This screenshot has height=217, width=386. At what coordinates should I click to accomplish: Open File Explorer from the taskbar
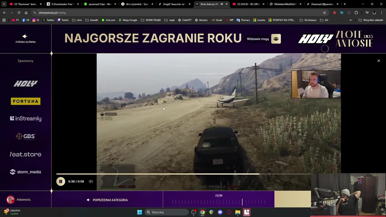238,212
